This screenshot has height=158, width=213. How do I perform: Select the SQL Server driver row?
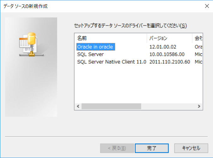click(x=91, y=54)
